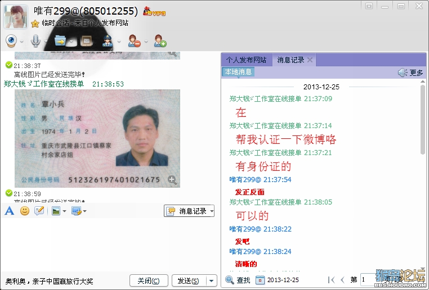Expand send file options dropdown arrow
This screenshot has height=290, width=429.
tap(71, 42)
